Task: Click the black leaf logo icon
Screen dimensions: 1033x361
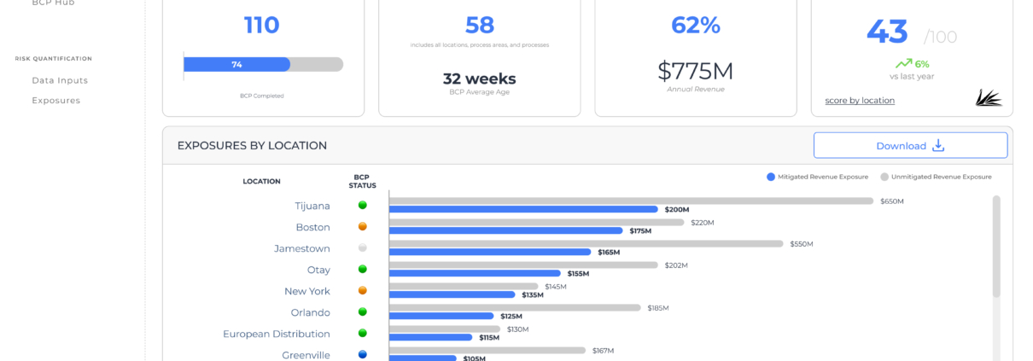Action: (989, 98)
